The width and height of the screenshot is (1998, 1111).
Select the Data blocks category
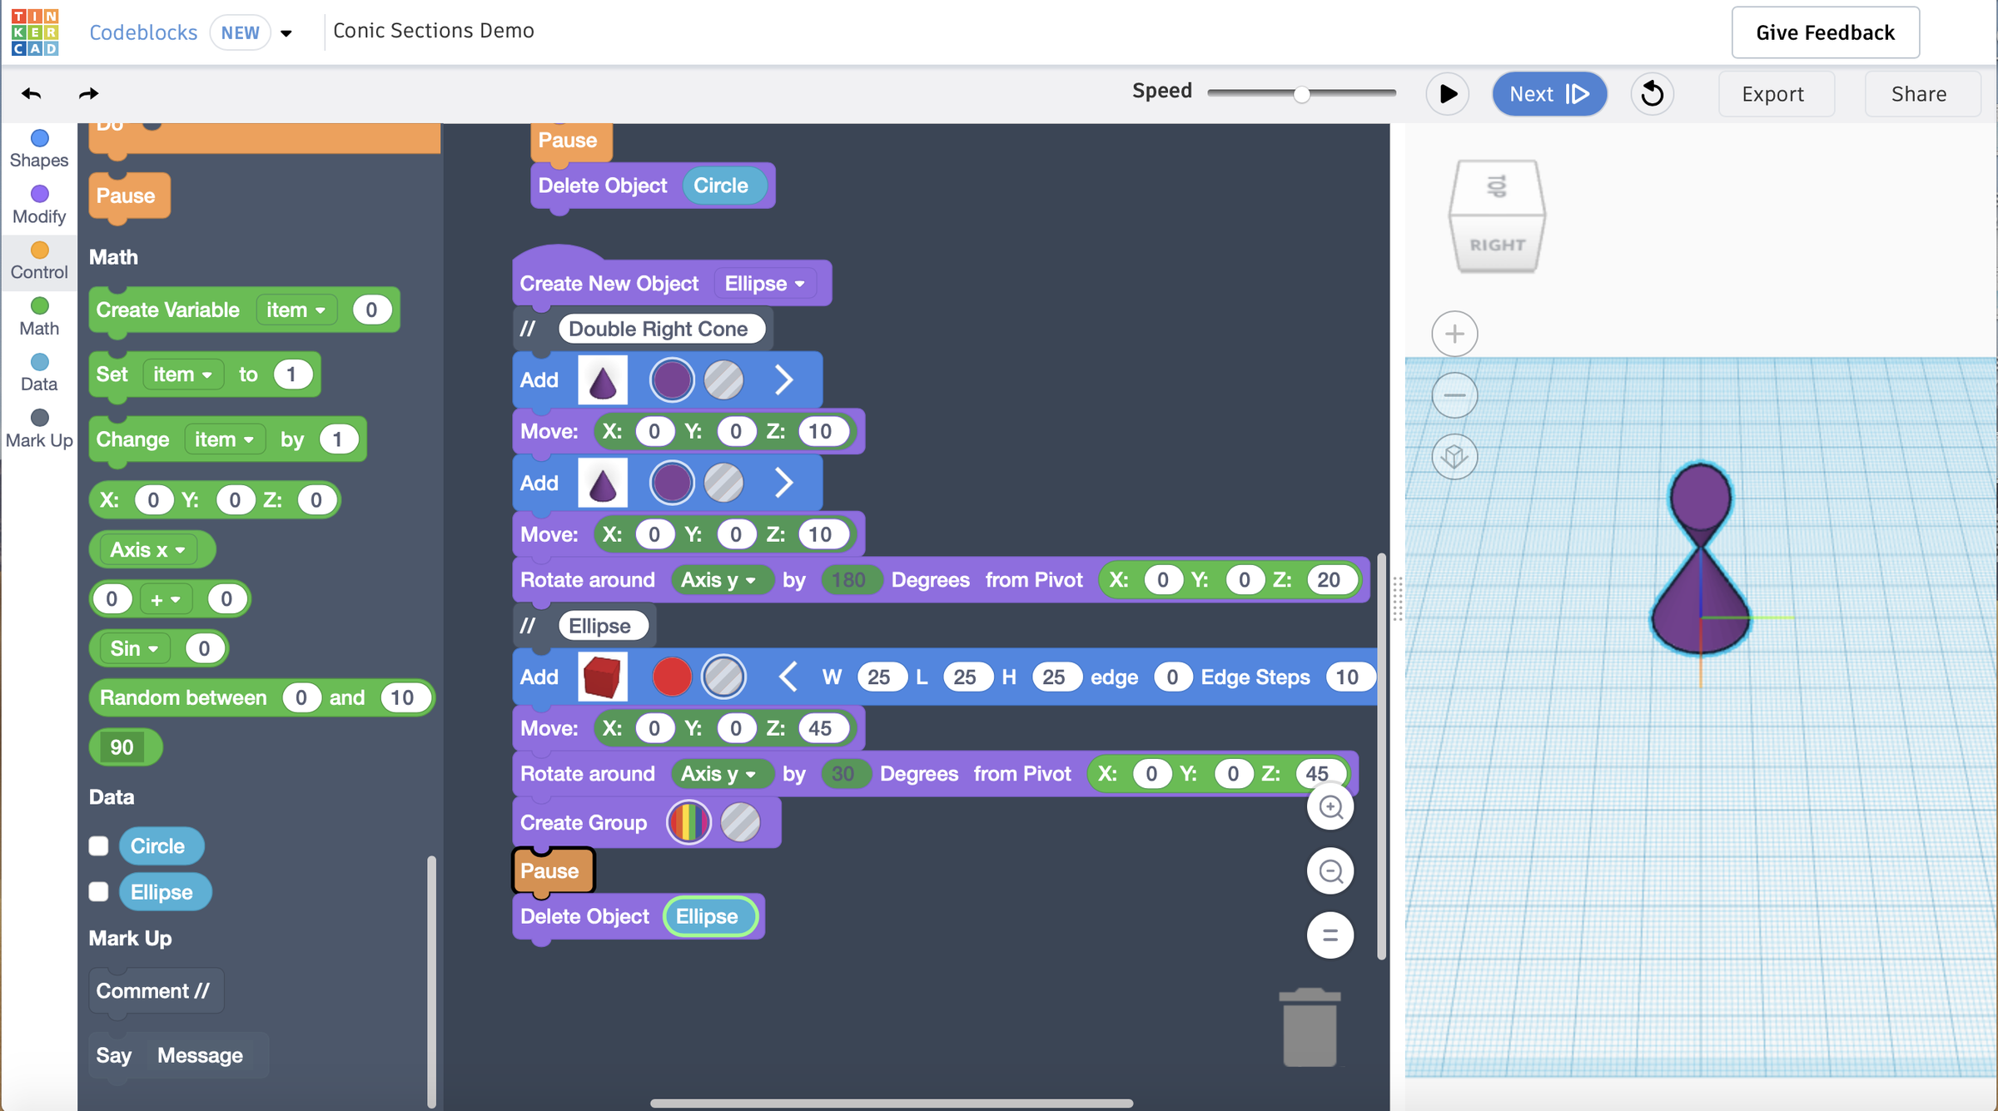38,372
